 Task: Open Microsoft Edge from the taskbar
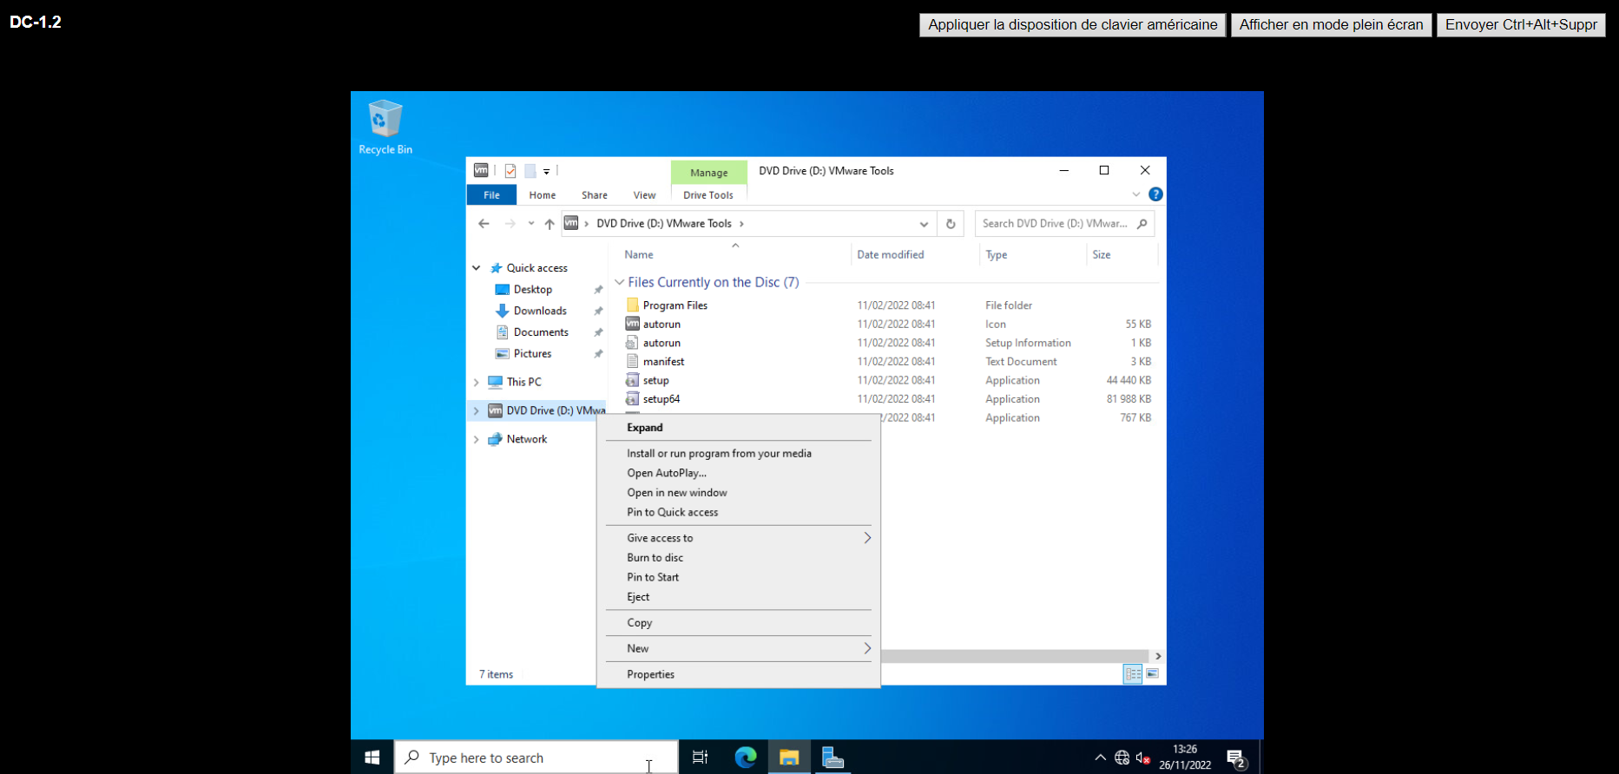coord(746,758)
